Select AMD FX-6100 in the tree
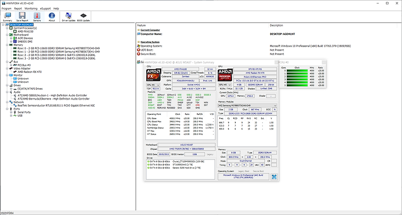Viewport: 402px width, 215px height. 25,31
